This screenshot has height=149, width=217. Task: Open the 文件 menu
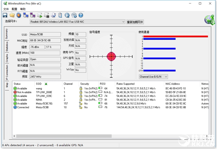pos(6,9)
